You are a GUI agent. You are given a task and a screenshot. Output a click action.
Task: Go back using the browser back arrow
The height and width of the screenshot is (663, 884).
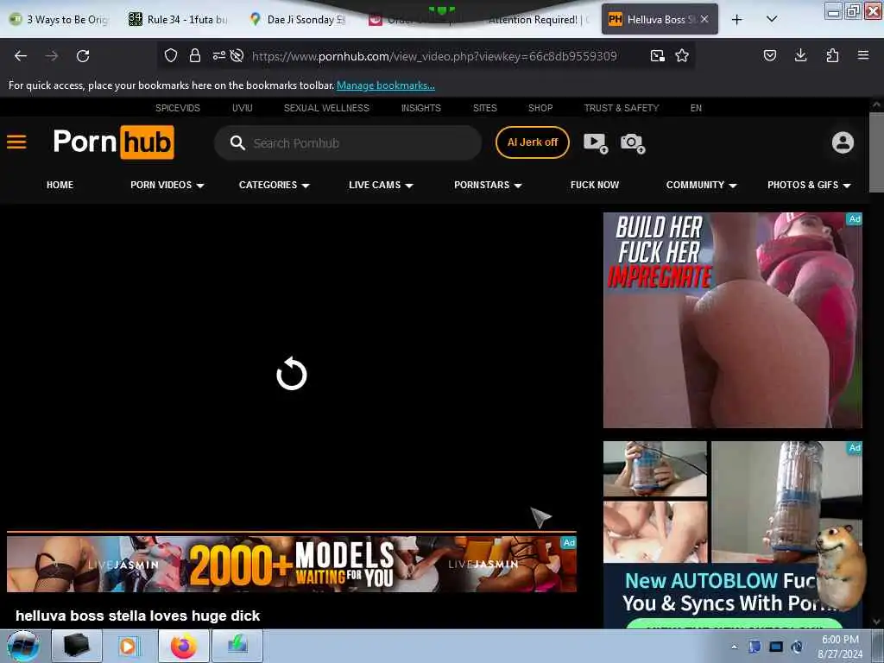[21, 56]
